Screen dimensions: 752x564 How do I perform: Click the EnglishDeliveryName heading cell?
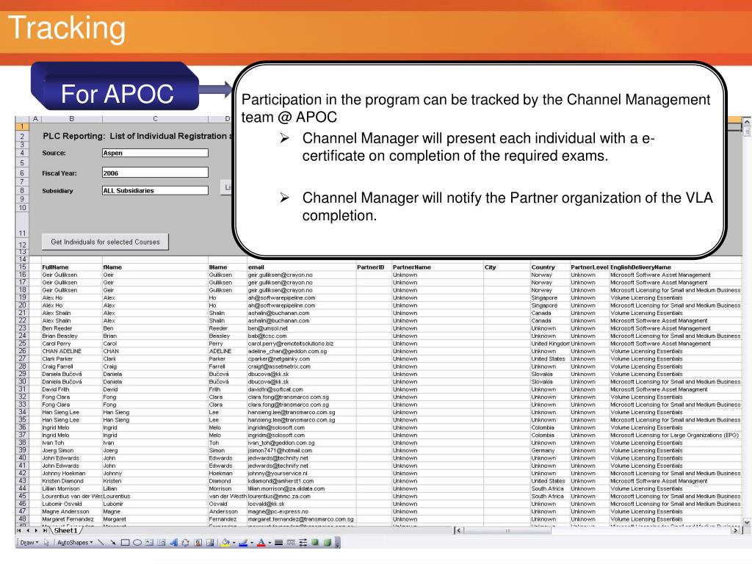676,267
